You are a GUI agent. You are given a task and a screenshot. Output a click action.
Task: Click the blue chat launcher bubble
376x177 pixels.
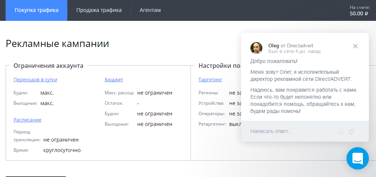358,158
